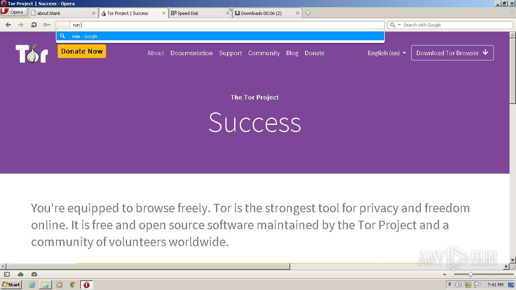Open the Donate link in navigation
The image size is (516, 290).
click(x=314, y=53)
